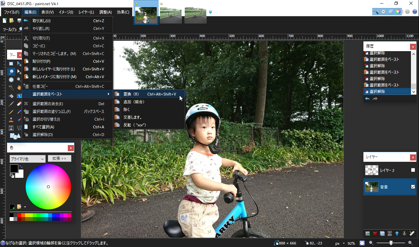Screen dimensions: 419x247
Task: Open the レイヤー menu
Action: 85,12
